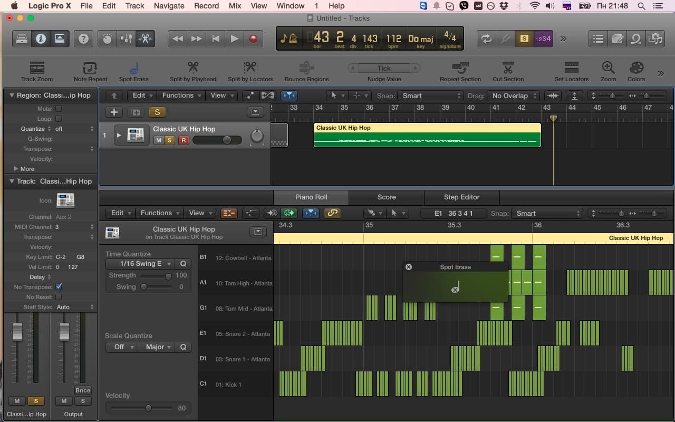Viewport: 675px width, 422px height.
Task: Show the Smart Controls dial button
Action: click(x=108, y=39)
